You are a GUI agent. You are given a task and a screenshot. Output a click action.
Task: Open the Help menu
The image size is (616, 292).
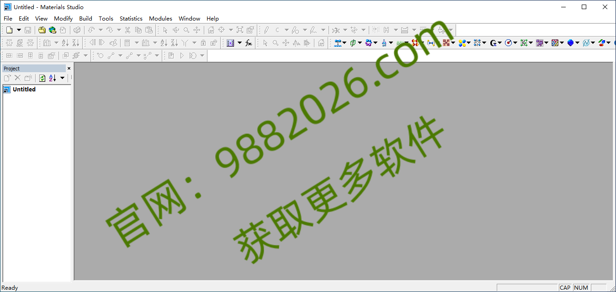click(212, 19)
